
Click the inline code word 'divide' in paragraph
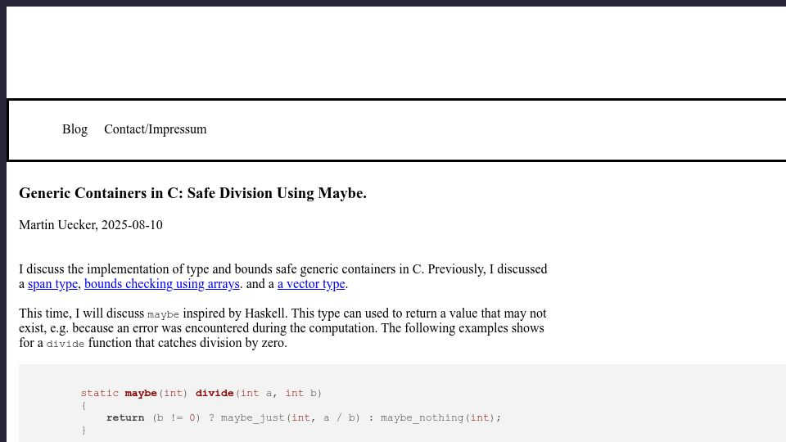click(65, 345)
